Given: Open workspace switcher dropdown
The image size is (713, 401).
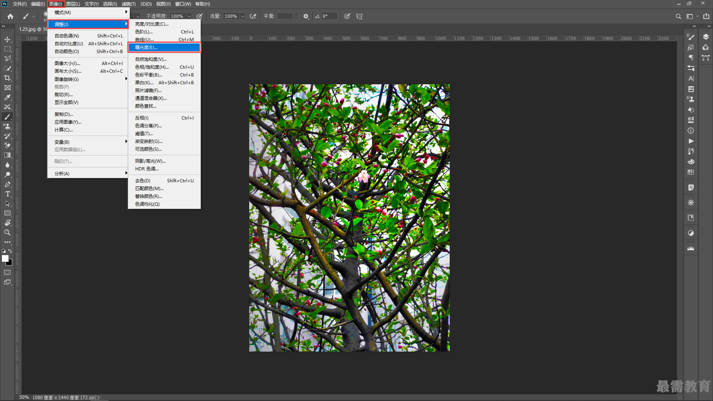Looking at the screenshot, I should pyautogui.click(x=692, y=16).
